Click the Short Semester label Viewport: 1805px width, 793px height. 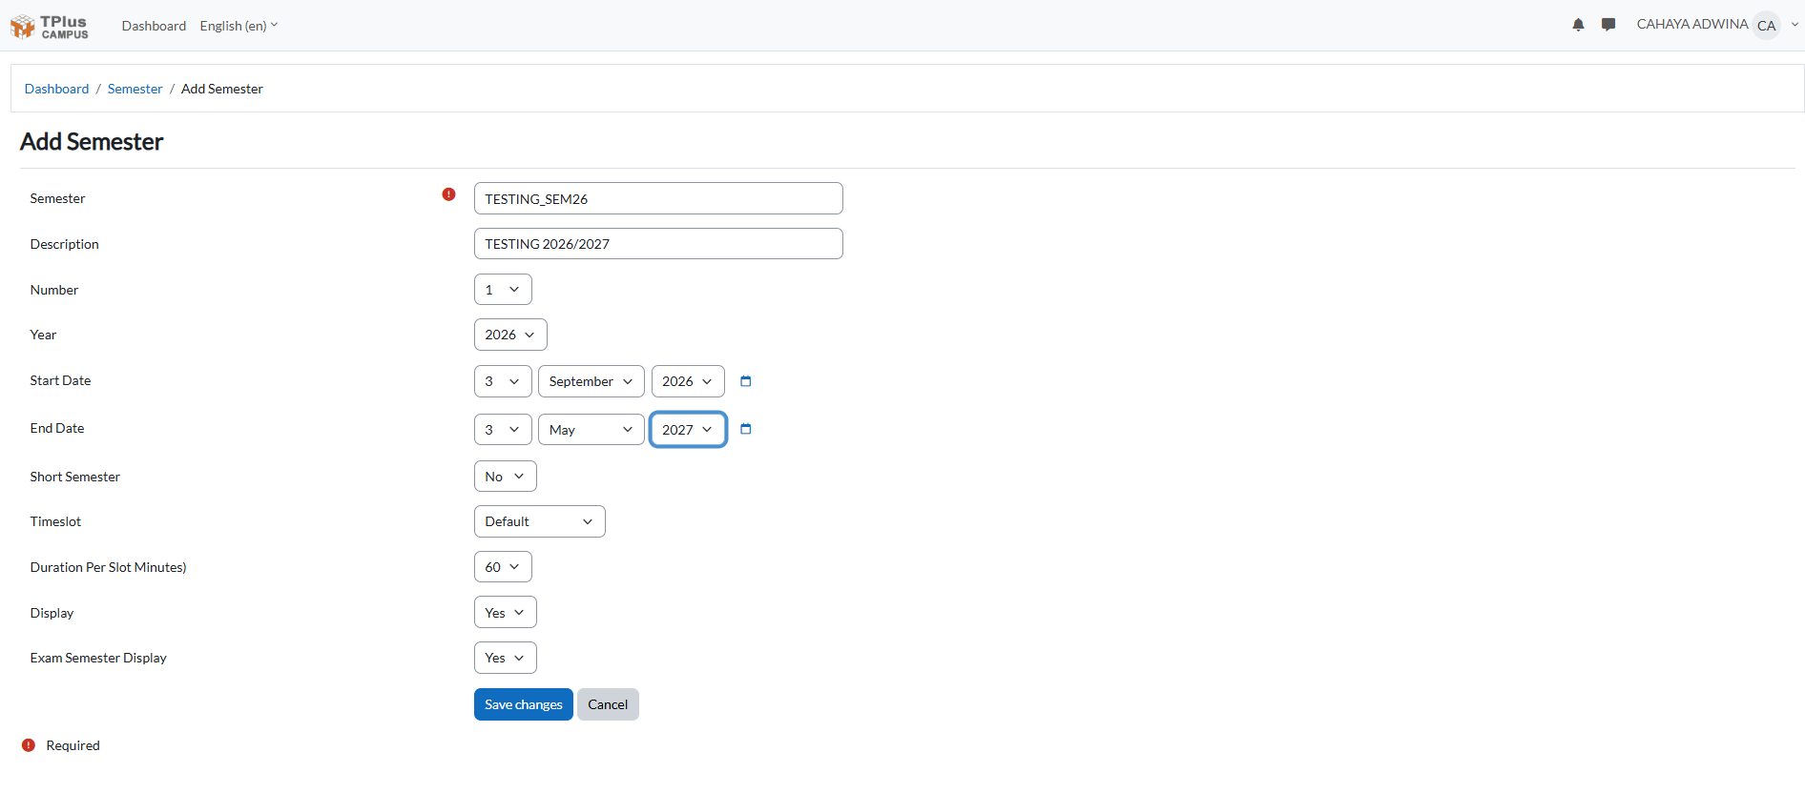click(x=74, y=477)
